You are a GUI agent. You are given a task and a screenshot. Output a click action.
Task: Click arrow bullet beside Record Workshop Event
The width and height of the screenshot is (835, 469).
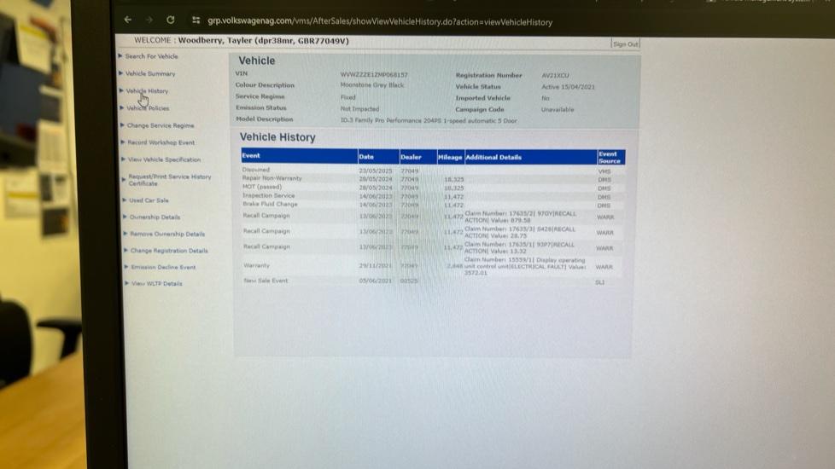tap(123, 142)
